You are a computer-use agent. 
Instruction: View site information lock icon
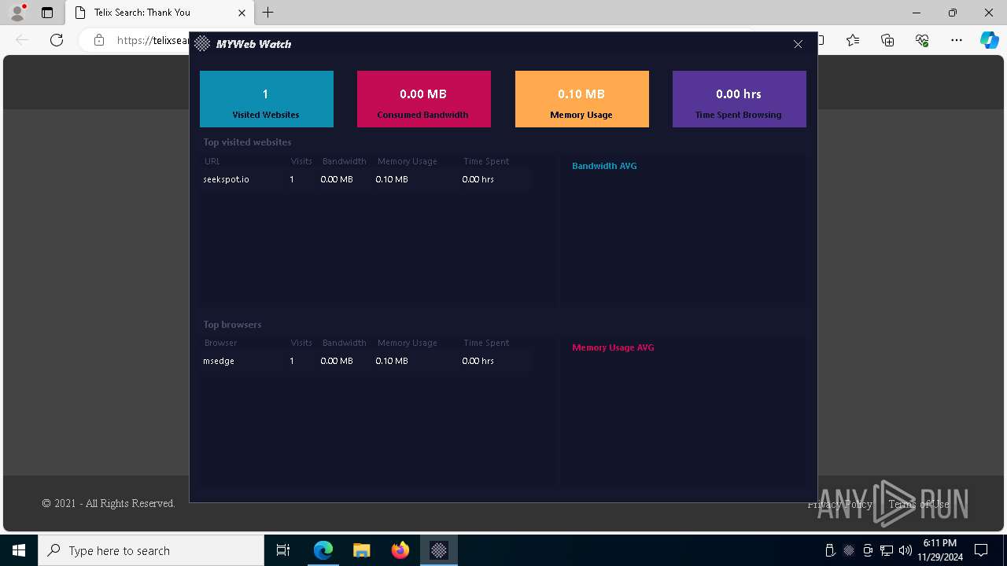(99, 40)
